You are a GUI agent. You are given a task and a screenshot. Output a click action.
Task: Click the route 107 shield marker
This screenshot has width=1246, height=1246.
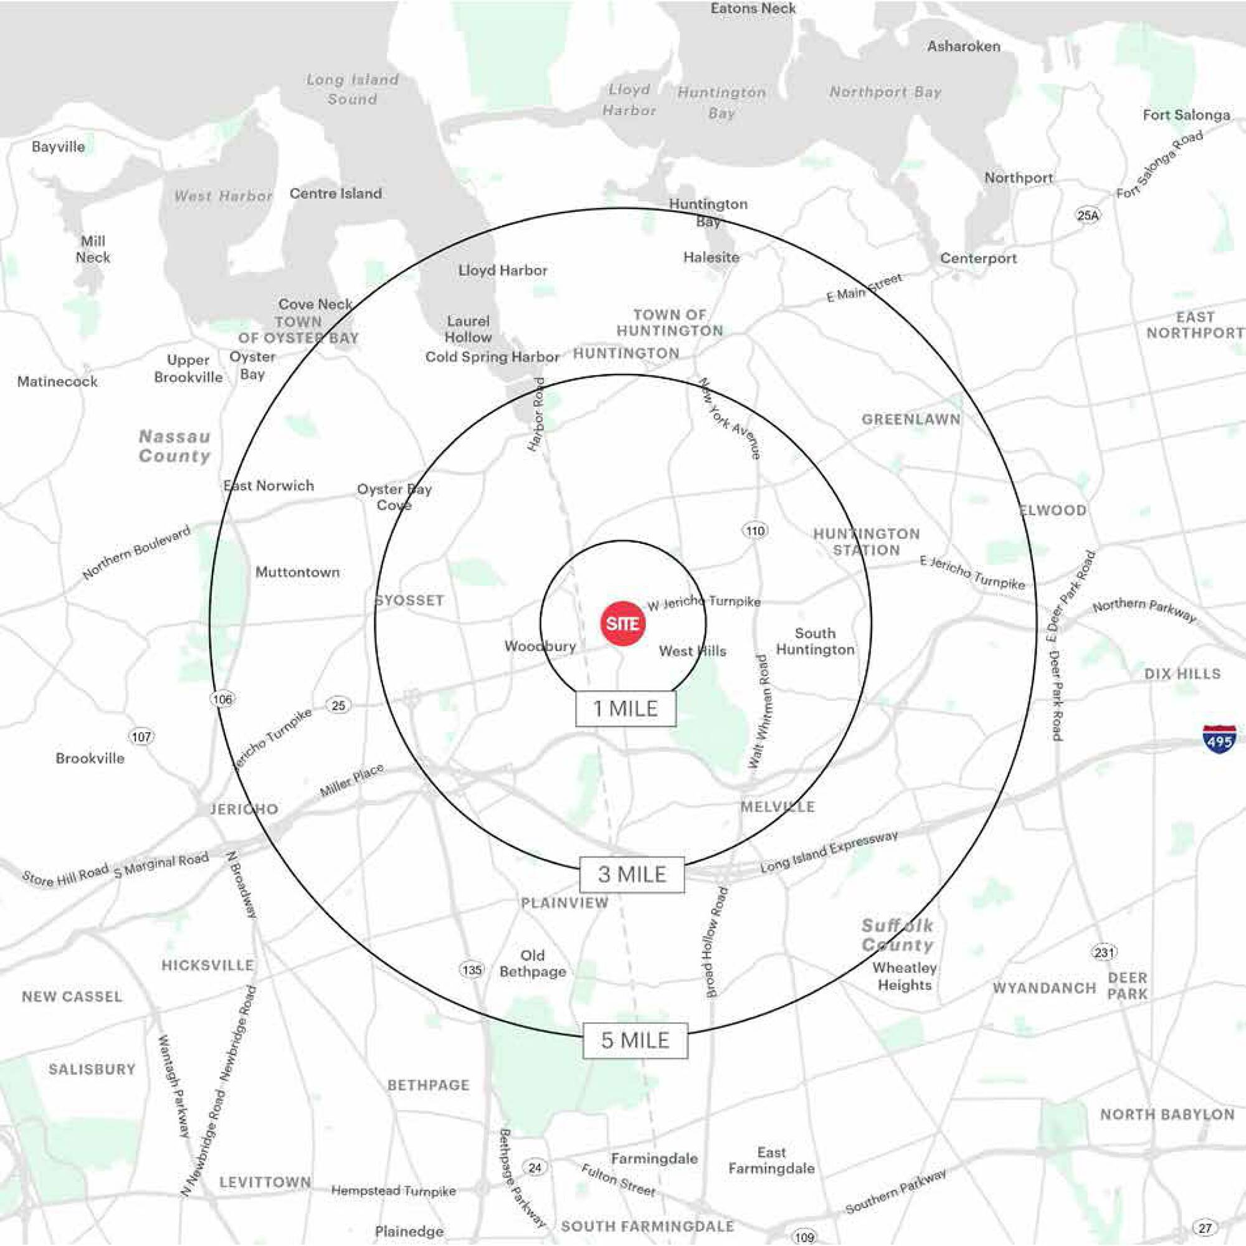point(141,736)
